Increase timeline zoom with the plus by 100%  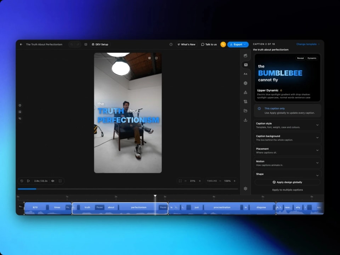point(234,181)
